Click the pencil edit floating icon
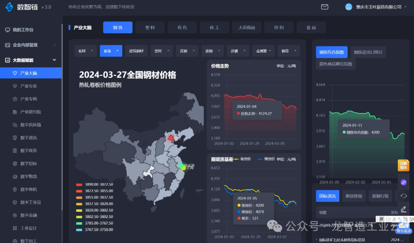414x243 pixels. pos(403,209)
